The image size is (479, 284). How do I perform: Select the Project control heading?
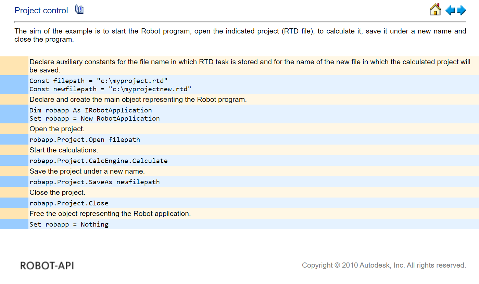pyautogui.click(x=41, y=11)
